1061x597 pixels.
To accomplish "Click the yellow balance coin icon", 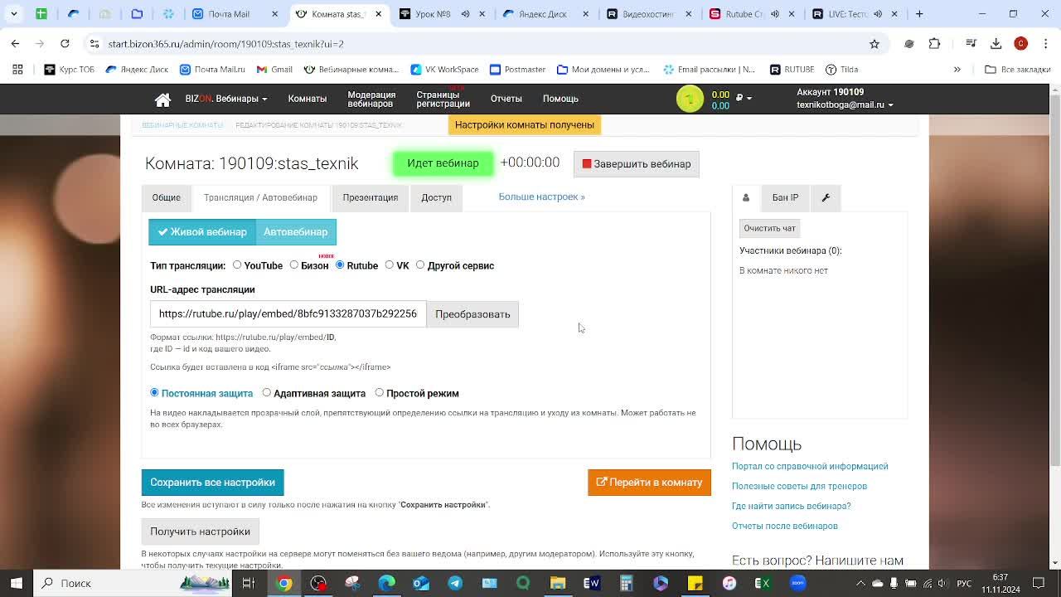I will pyautogui.click(x=690, y=99).
